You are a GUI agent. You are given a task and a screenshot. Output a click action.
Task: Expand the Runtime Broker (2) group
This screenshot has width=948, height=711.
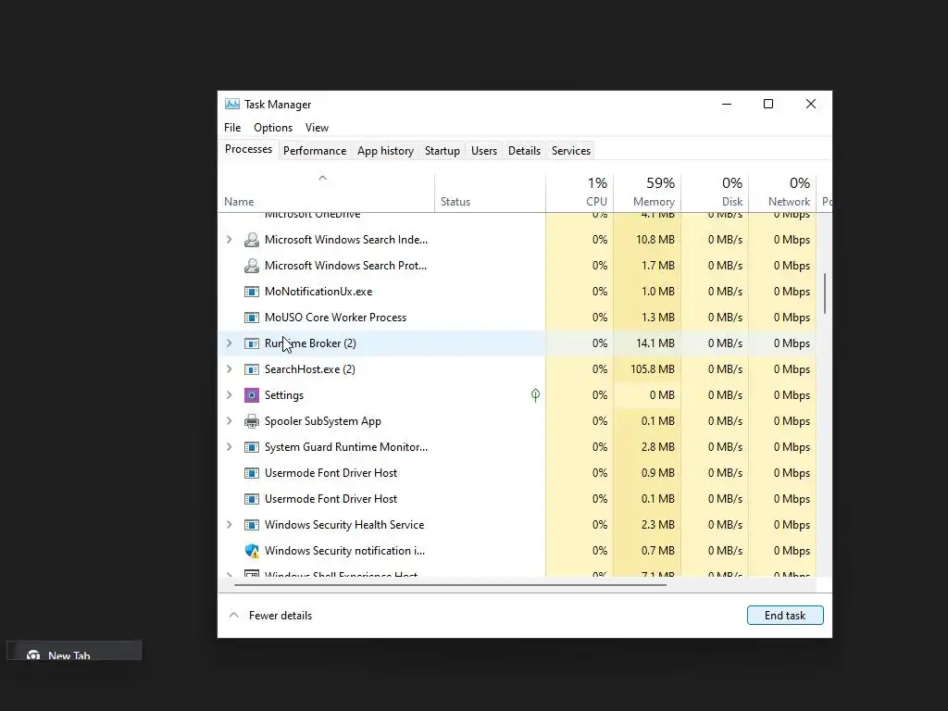[230, 343]
